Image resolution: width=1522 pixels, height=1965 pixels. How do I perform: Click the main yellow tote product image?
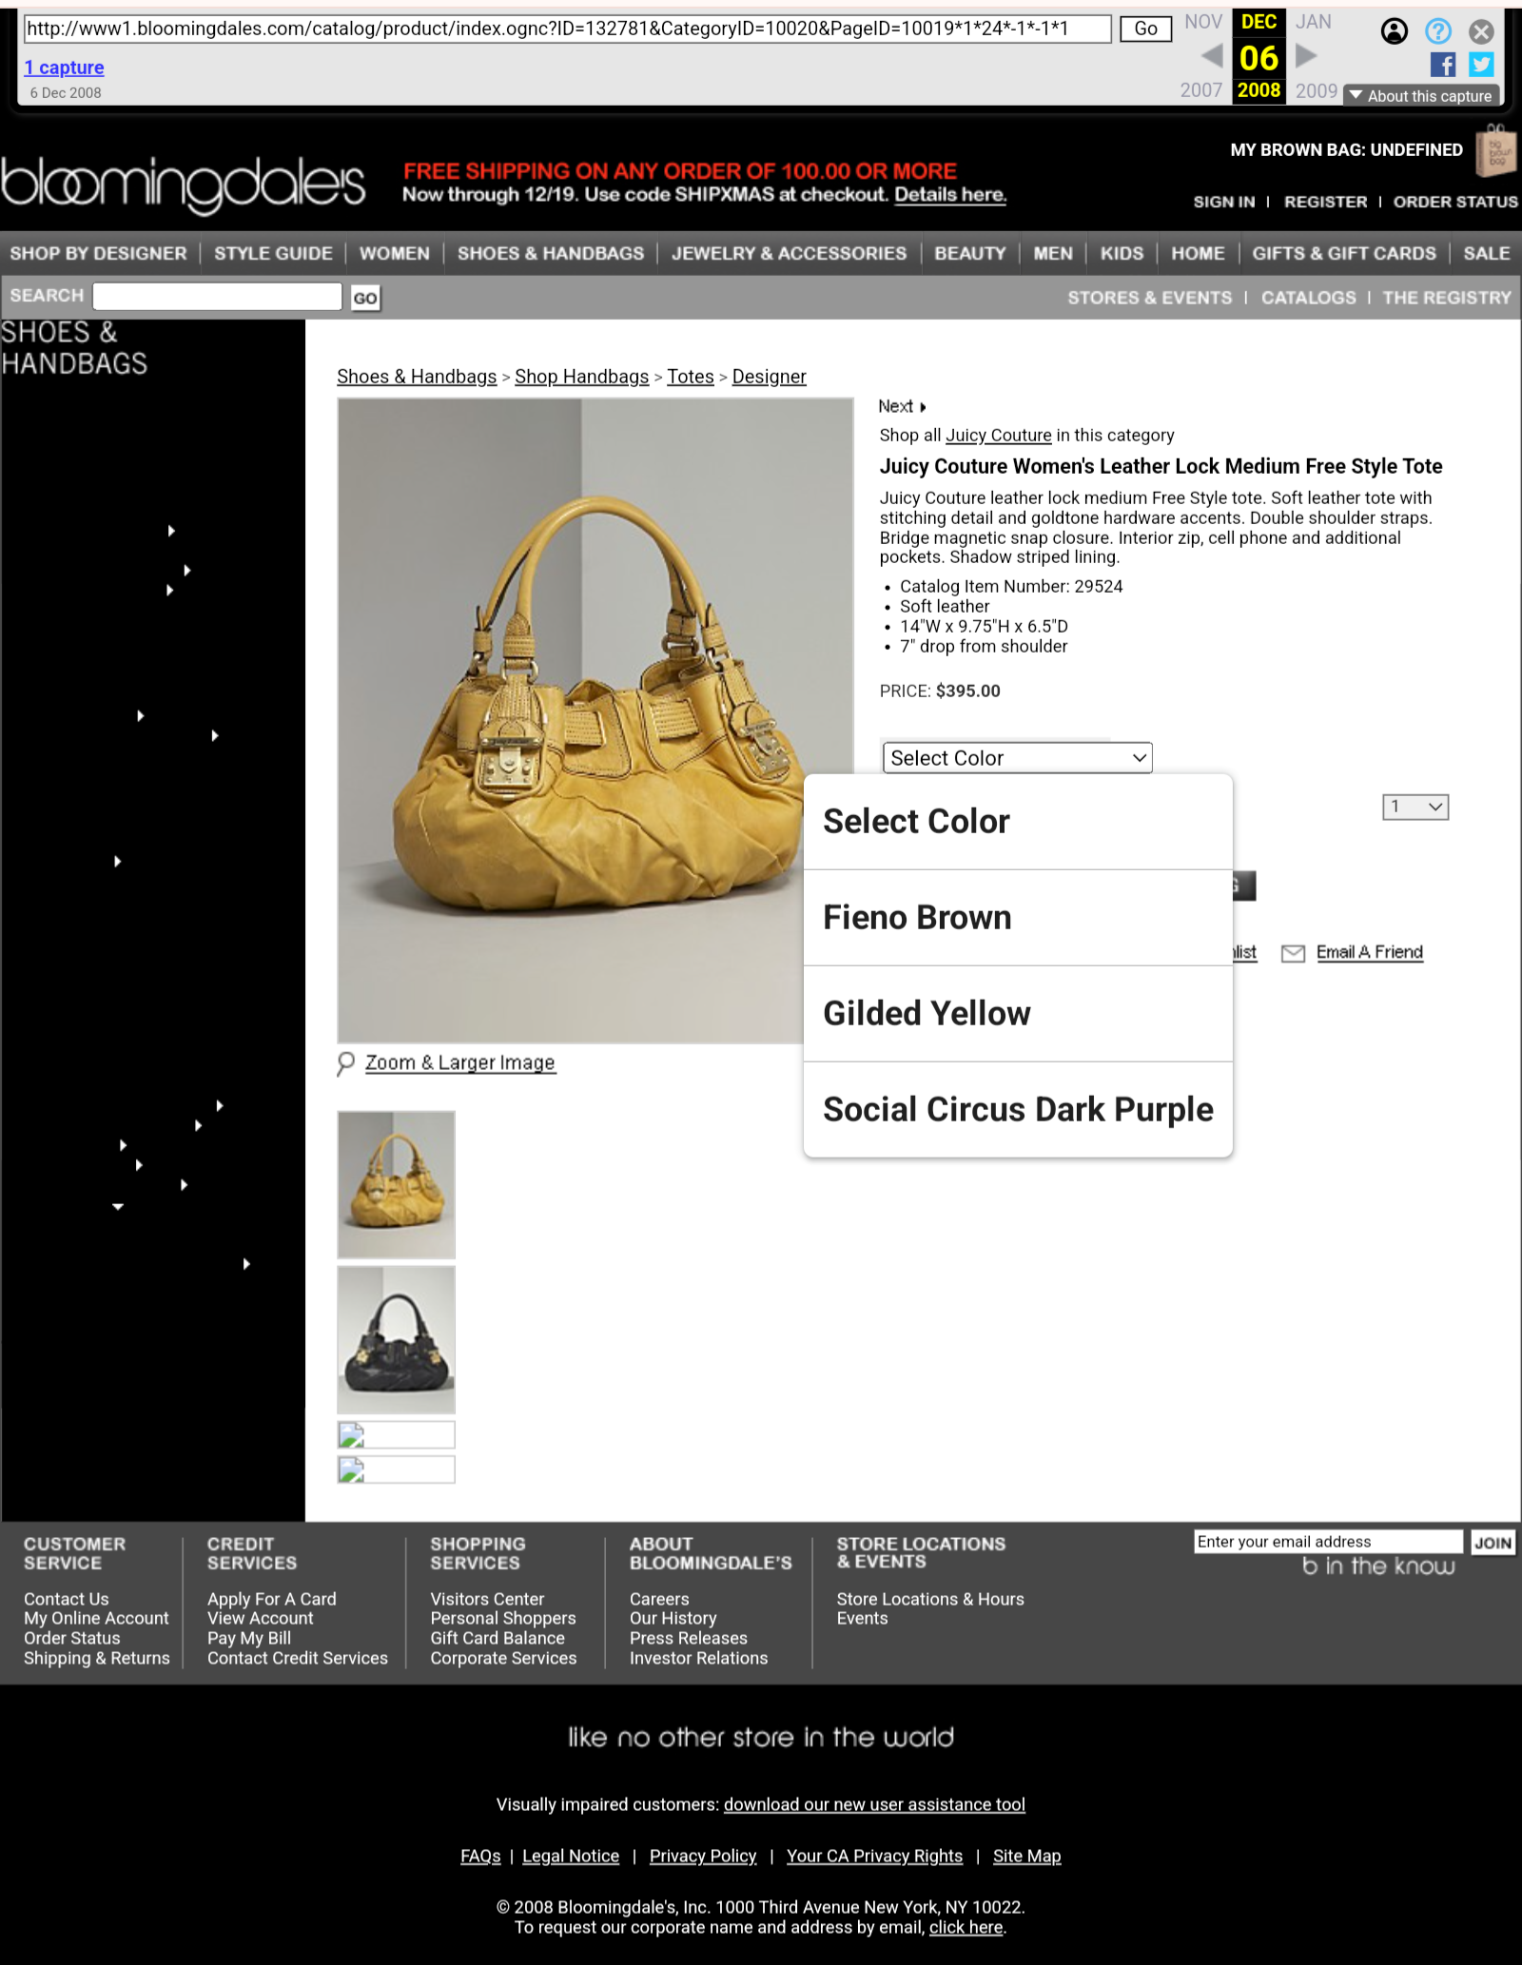[x=595, y=720]
